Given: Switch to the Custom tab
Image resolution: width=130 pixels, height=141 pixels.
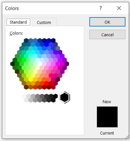Looking at the screenshot, I should (x=44, y=22).
